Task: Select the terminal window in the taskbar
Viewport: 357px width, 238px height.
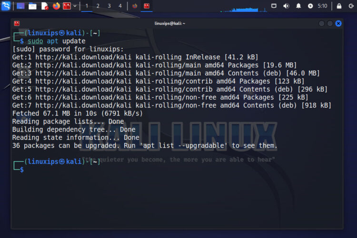Action: [x=147, y=6]
